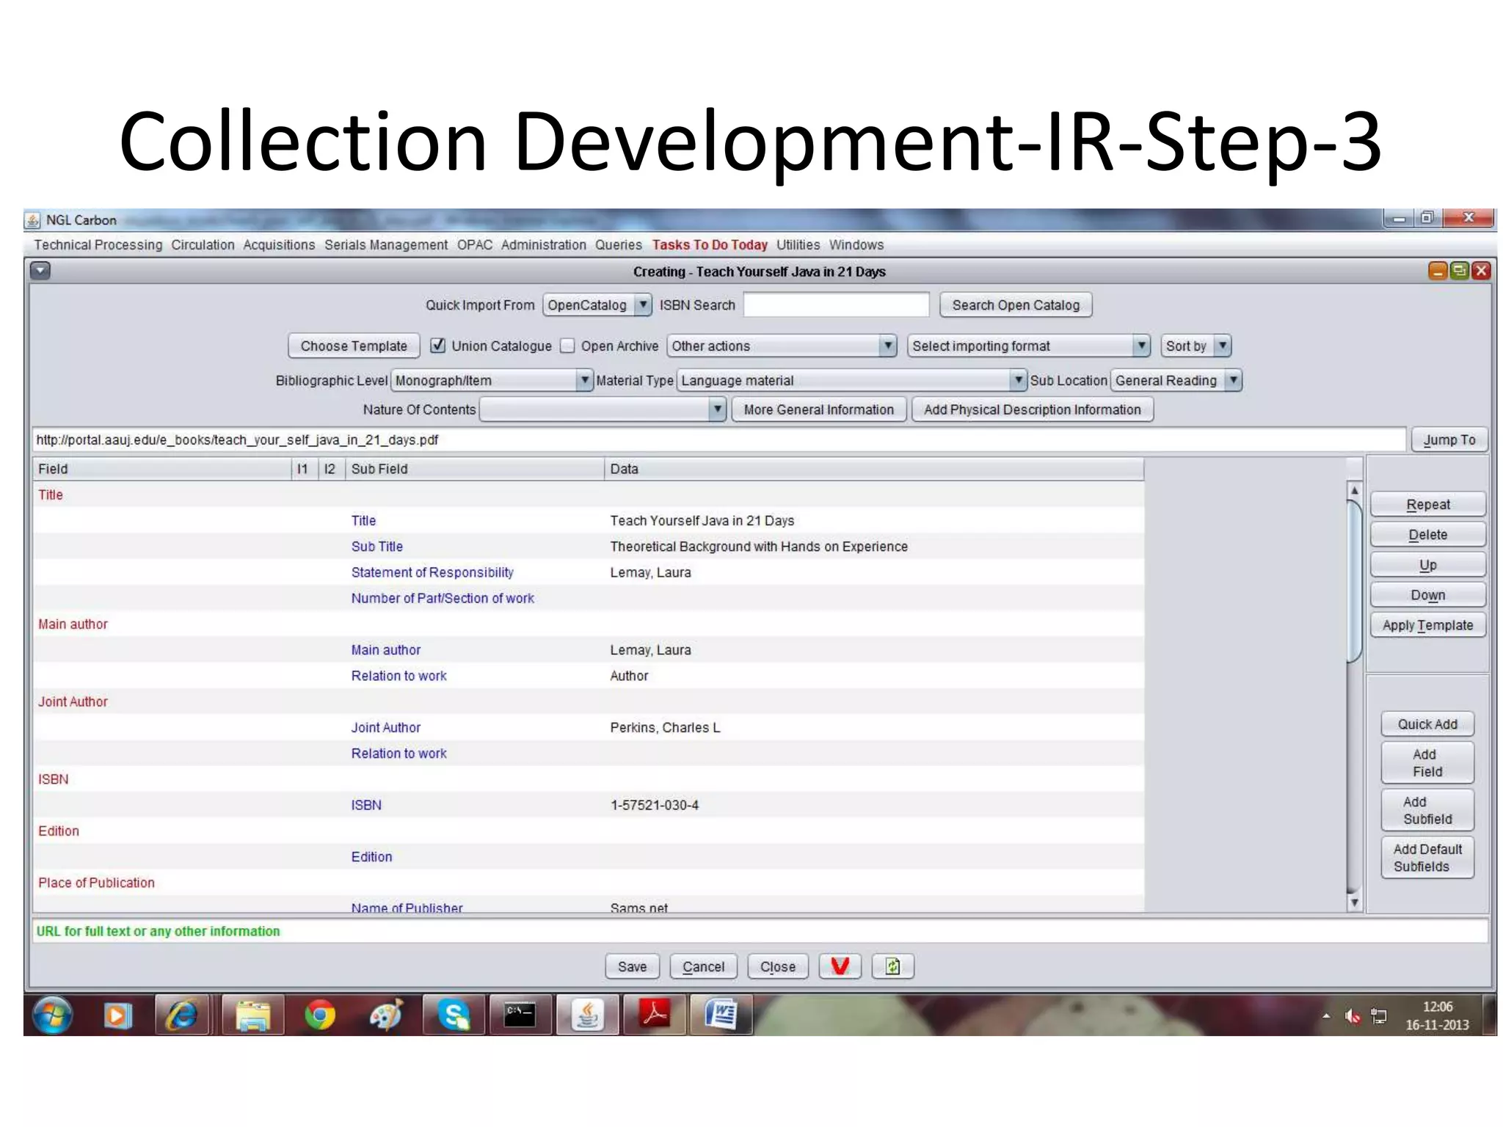This screenshot has width=1503, height=1127.
Task: Open Microsoft Word from taskbar
Action: tap(721, 1015)
